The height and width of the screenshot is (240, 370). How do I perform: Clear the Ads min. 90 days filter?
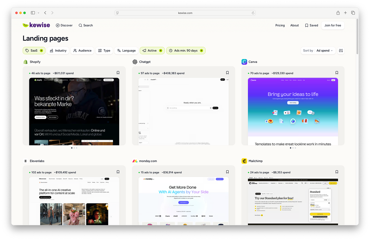pos(201,51)
